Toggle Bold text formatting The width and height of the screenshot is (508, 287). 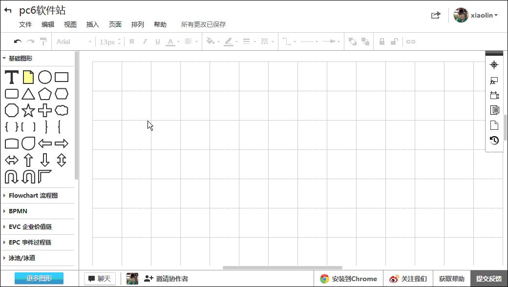tap(132, 41)
